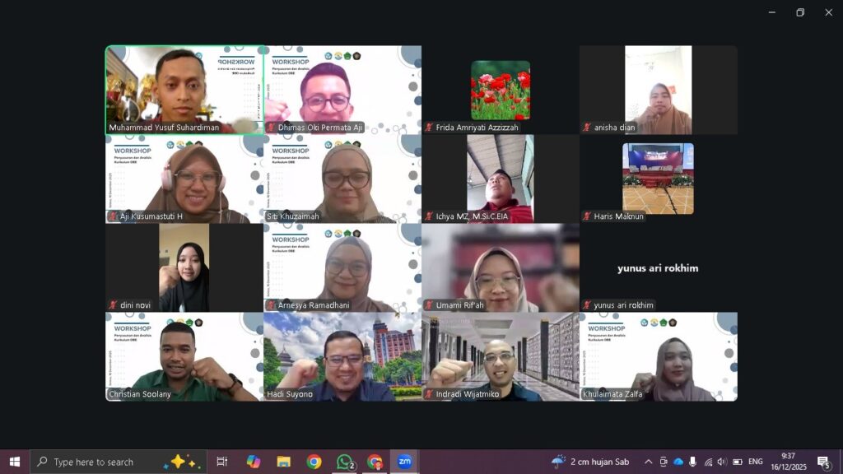Open the clock showing 9:37 and date
The image size is (843, 474).
click(789, 462)
